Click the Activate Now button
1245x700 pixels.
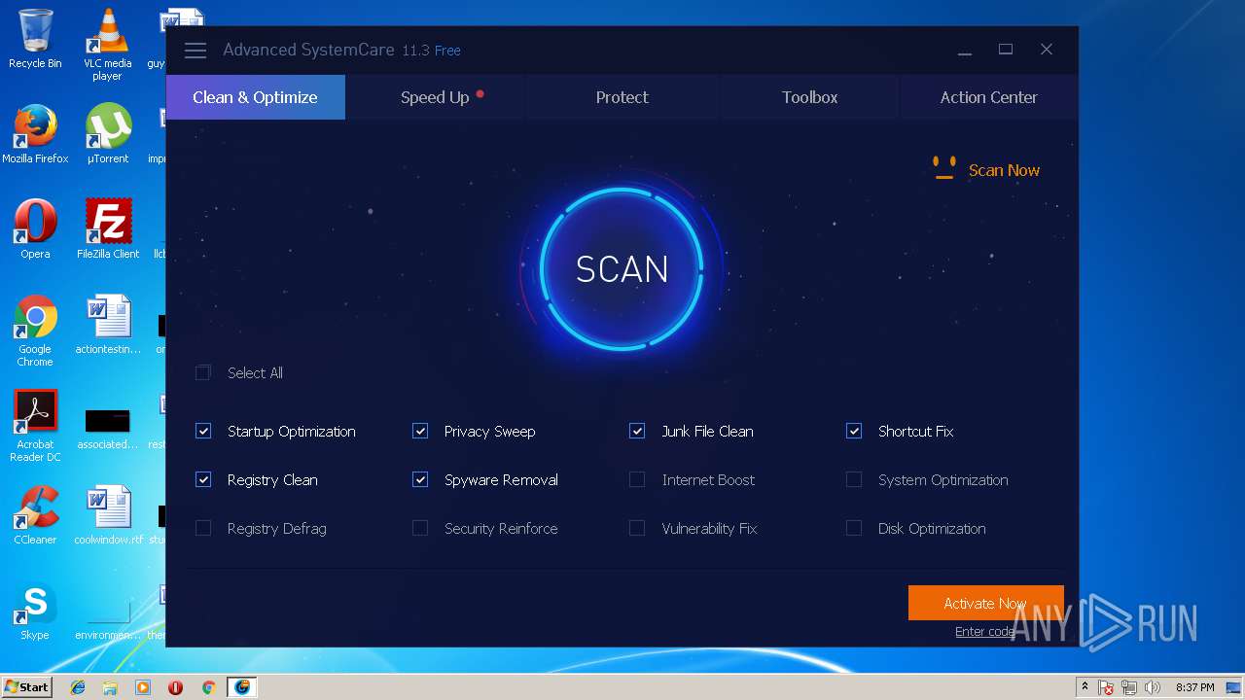(985, 603)
